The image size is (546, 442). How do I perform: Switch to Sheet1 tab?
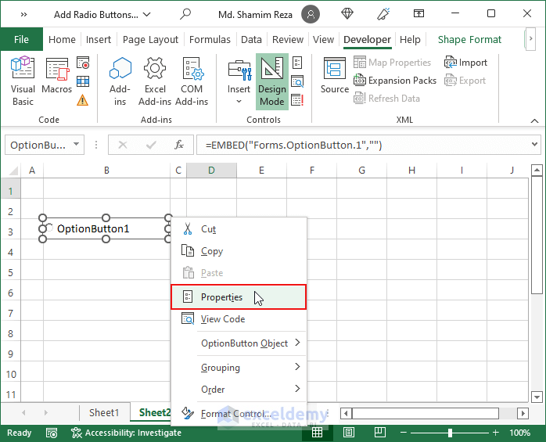click(104, 413)
